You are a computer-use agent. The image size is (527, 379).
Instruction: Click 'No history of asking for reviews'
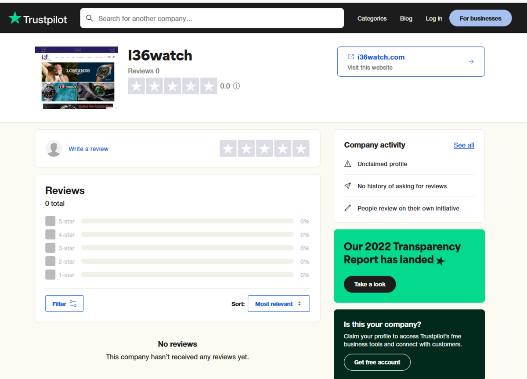pos(402,186)
